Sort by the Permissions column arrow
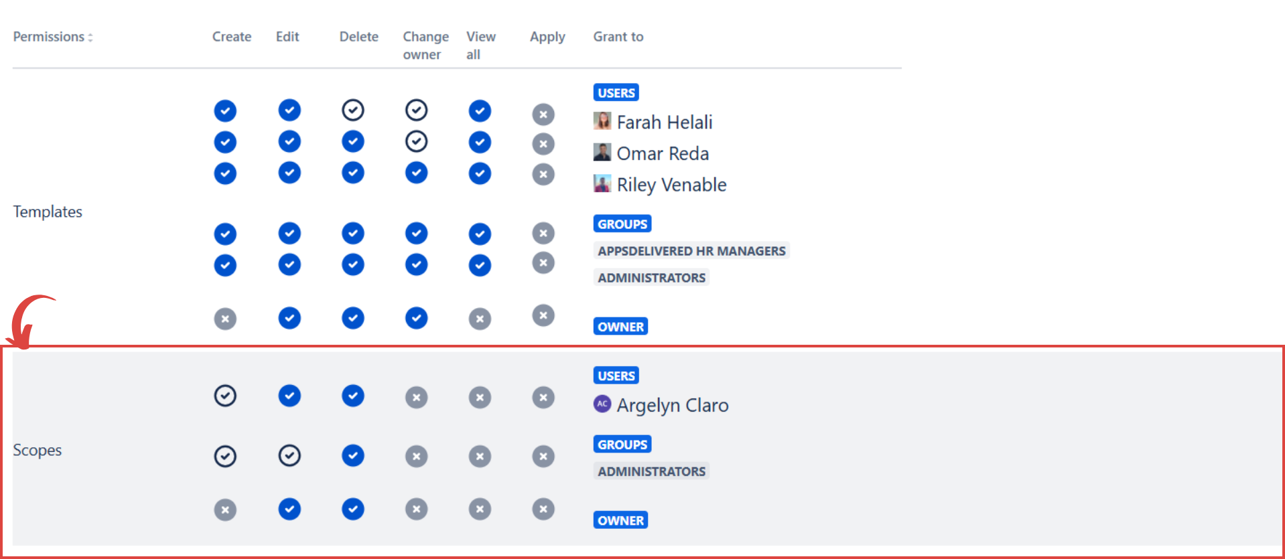The width and height of the screenshot is (1285, 559). tap(90, 37)
